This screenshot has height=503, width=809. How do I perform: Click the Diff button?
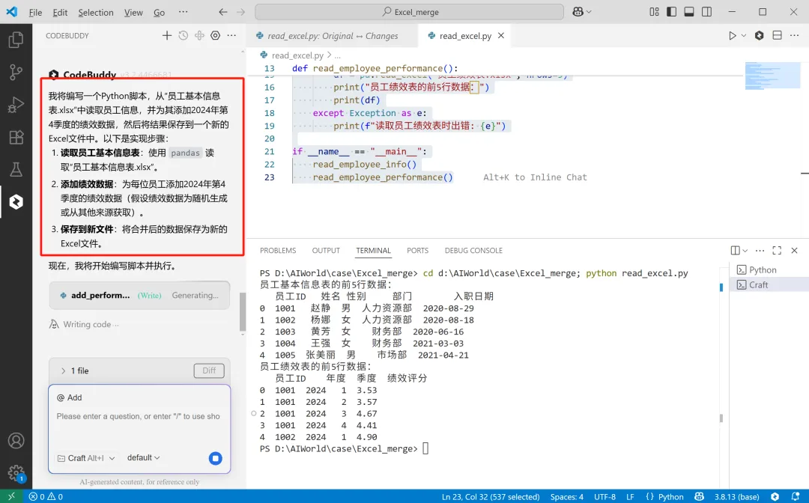click(209, 371)
